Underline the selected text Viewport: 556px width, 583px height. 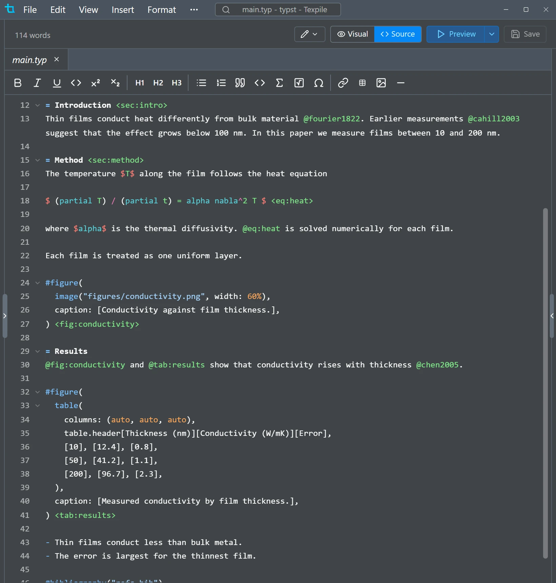[57, 83]
